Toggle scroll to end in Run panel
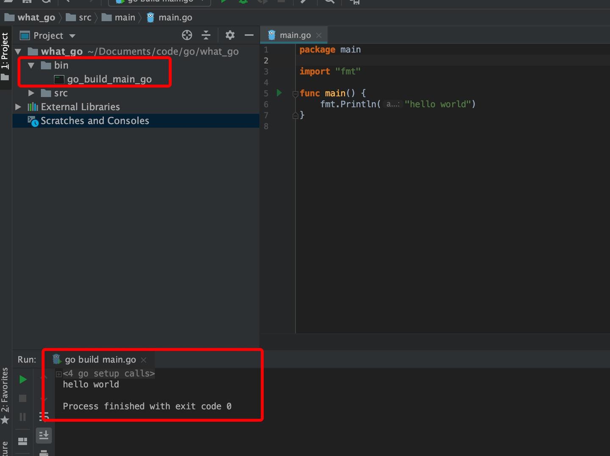The width and height of the screenshot is (610, 456). (44, 435)
